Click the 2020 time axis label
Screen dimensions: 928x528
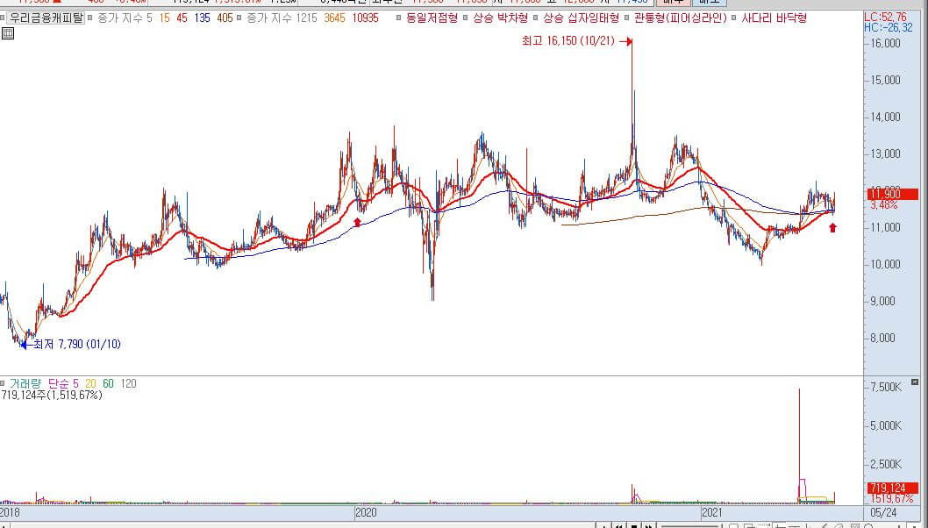366,512
